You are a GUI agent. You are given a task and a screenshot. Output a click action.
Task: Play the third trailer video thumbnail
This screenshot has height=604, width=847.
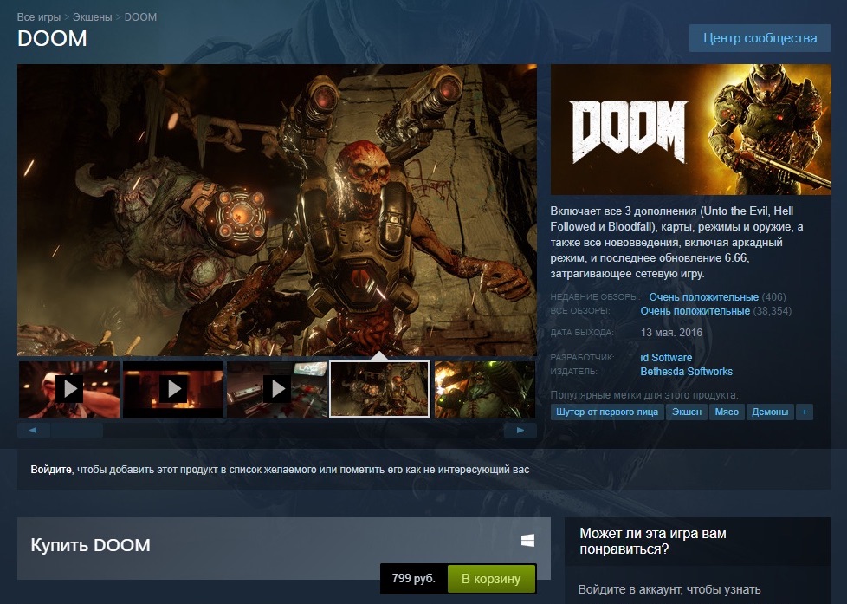pos(277,389)
